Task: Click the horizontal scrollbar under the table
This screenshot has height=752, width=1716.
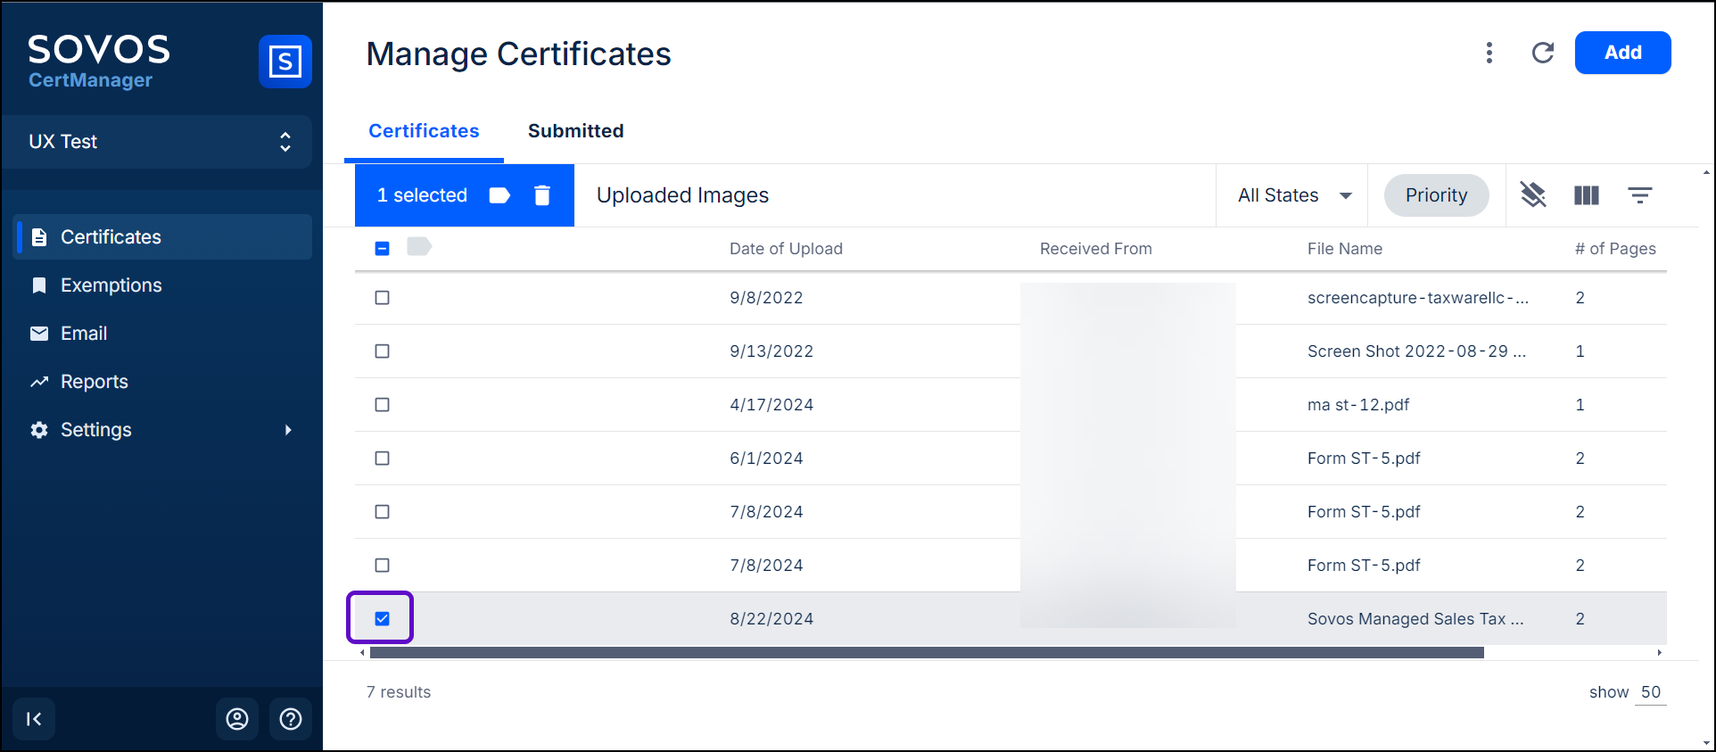Action: click(926, 653)
